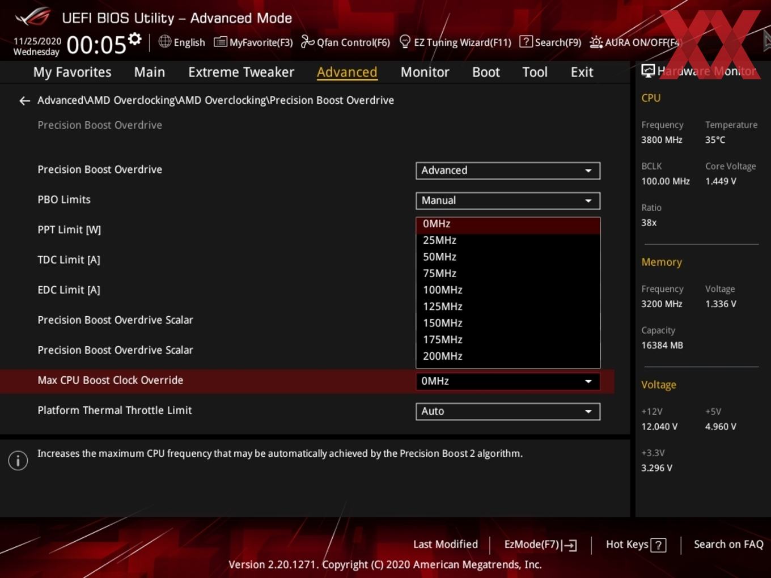Open the Hot Keys help
This screenshot has width=771, height=578.
(x=636, y=545)
